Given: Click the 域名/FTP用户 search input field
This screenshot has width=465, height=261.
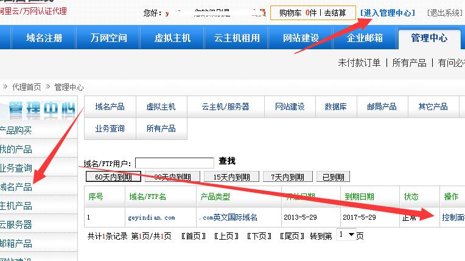Looking at the screenshot, I should pos(174,162).
